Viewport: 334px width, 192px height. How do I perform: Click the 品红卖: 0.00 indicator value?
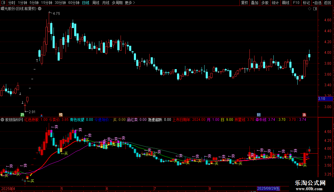coord(137,120)
